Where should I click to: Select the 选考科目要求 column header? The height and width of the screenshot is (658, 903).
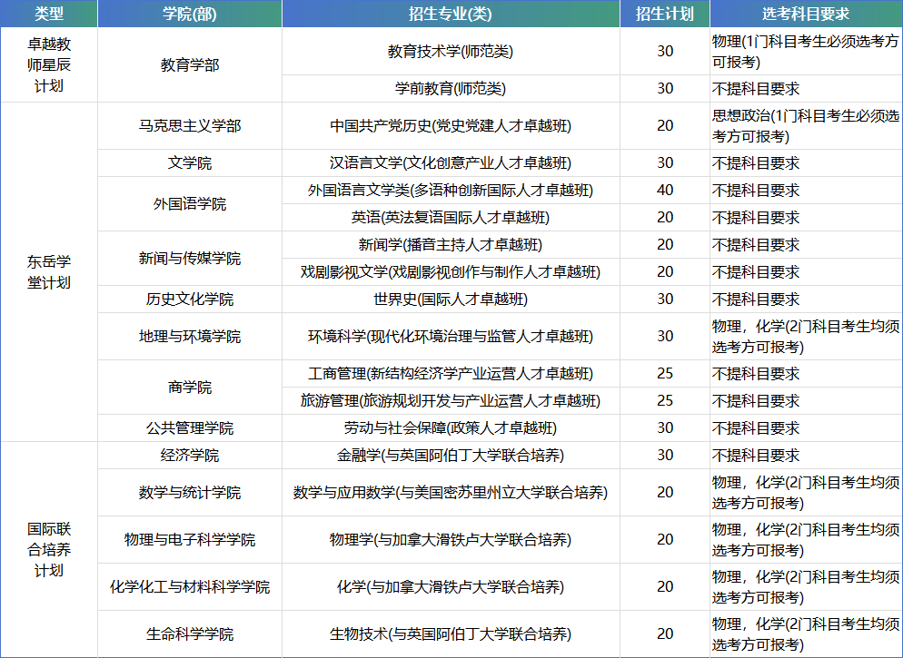click(x=803, y=12)
